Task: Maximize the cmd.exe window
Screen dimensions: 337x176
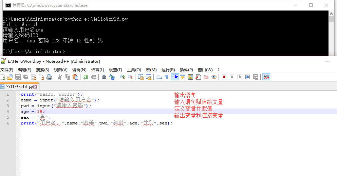Action: (311, 5)
